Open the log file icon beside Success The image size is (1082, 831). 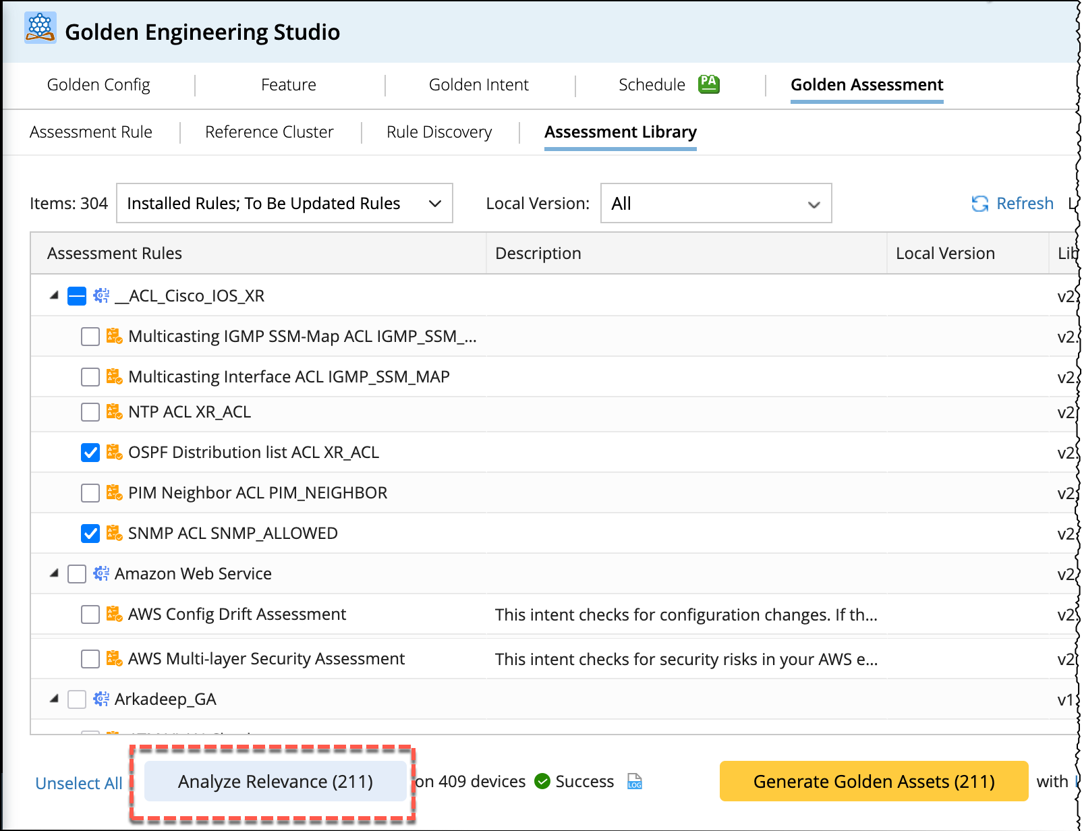pyautogui.click(x=634, y=781)
